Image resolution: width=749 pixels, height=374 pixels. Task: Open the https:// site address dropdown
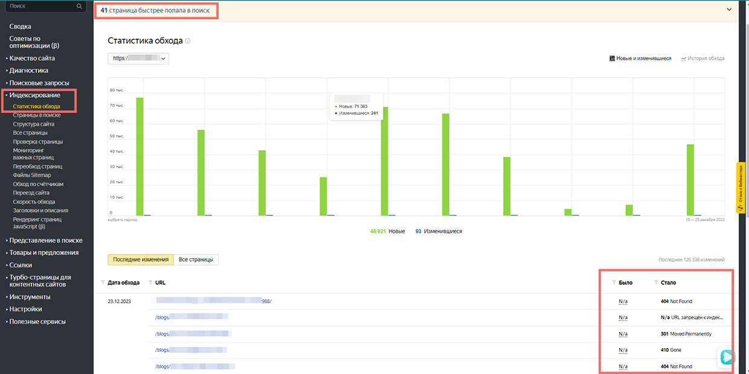point(138,59)
